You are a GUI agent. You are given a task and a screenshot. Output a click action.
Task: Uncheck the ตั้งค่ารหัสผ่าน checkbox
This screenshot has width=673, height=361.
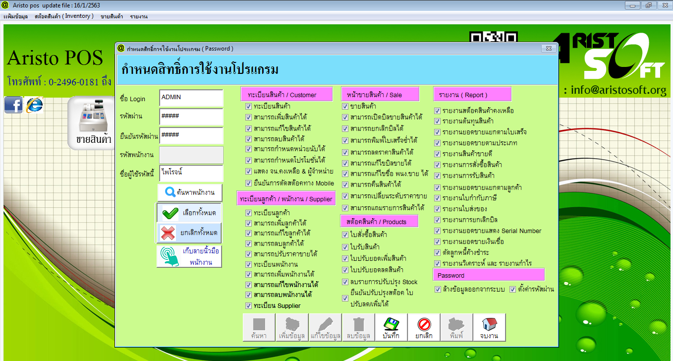[513, 289]
